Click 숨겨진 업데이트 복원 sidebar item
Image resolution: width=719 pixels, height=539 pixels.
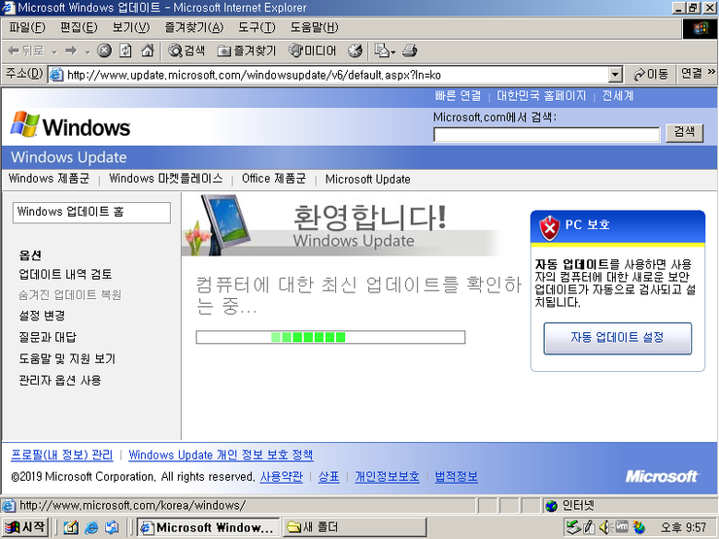70,294
